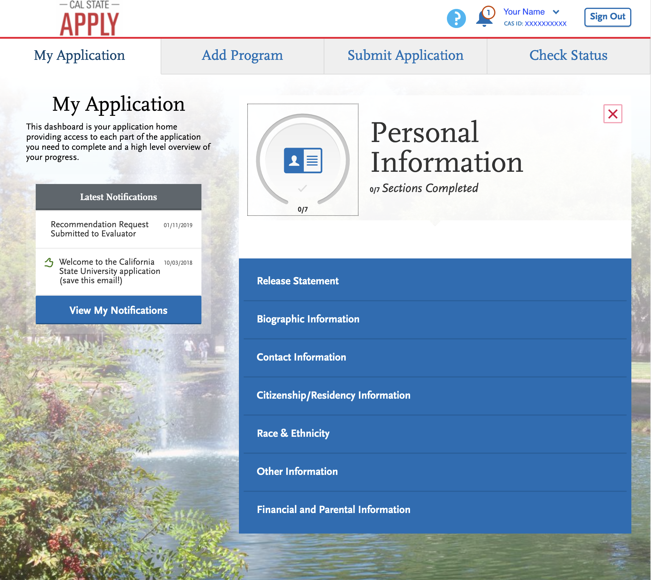The height and width of the screenshot is (580, 651).
Task: Select the Submit Application tab
Action: tap(406, 55)
